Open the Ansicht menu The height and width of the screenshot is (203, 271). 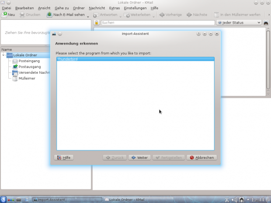[44, 8]
